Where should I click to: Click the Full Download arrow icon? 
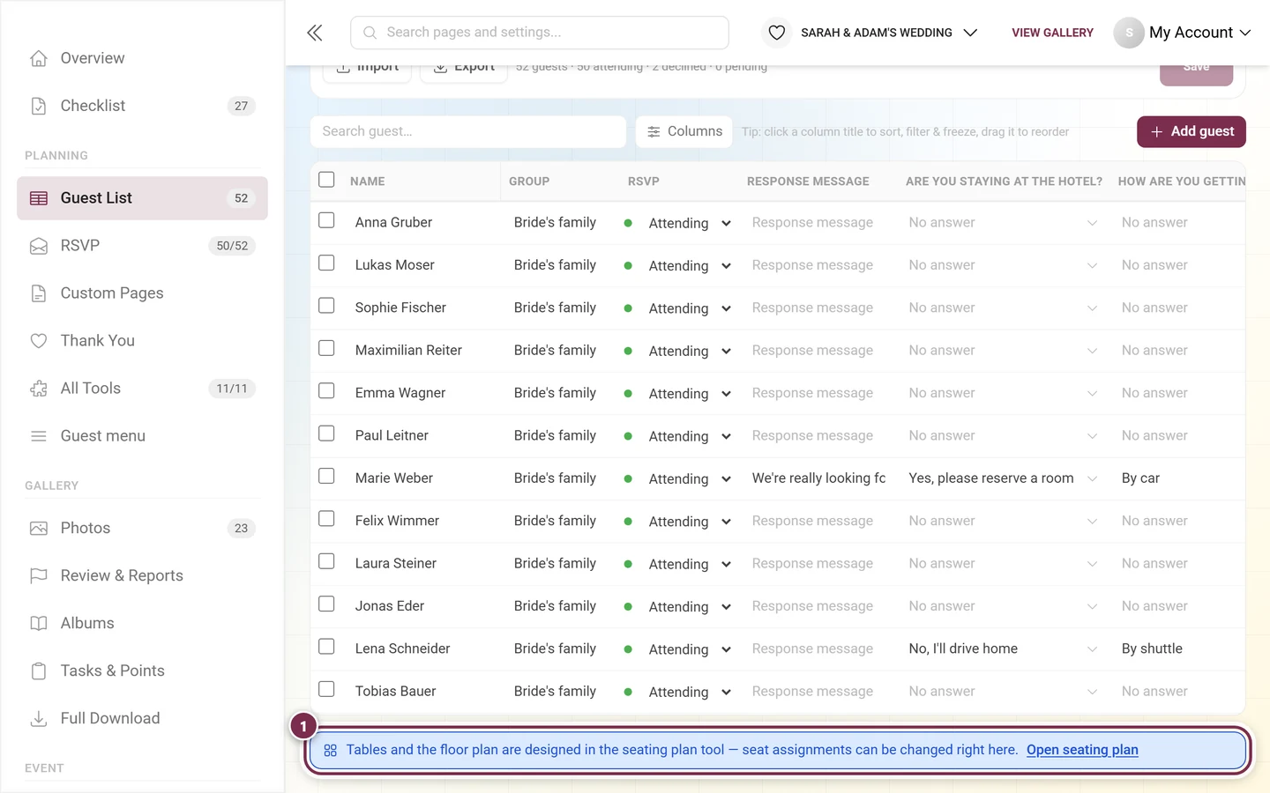coord(39,719)
